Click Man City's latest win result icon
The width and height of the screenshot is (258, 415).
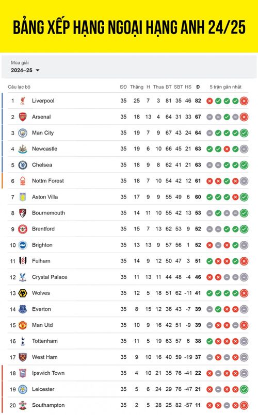point(244,133)
